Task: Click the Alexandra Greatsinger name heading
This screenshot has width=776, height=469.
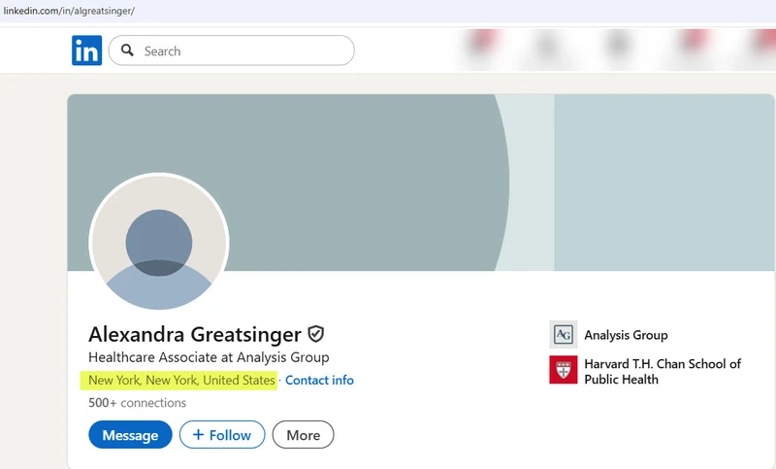Action: tap(194, 334)
